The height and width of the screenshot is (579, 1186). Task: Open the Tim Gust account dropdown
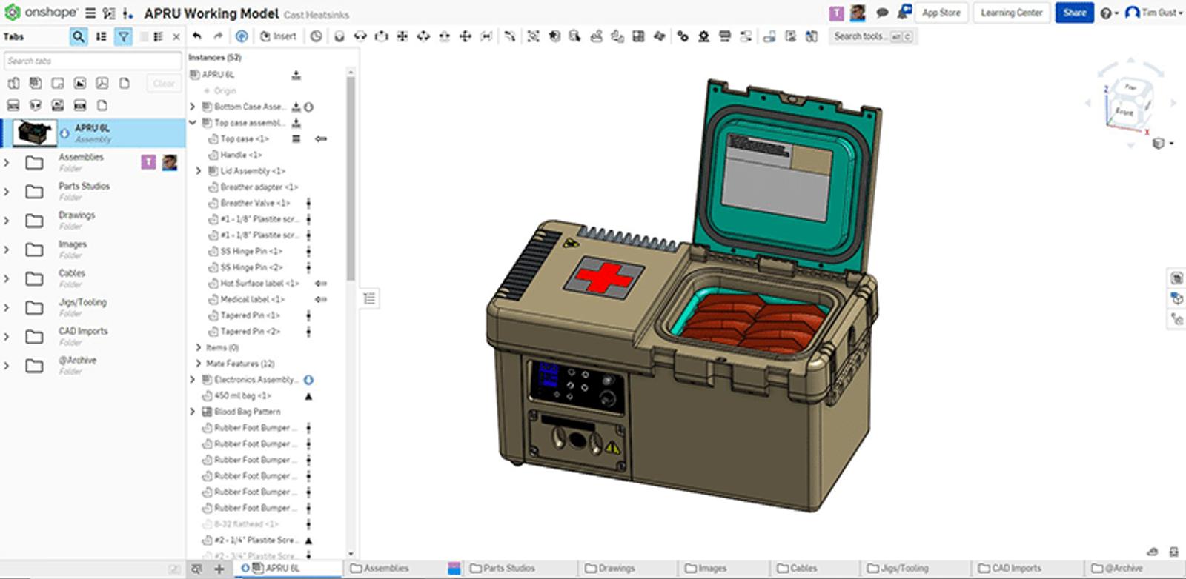point(1153,13)
